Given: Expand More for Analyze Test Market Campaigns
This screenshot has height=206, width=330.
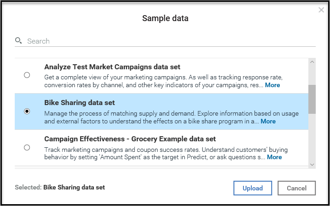Looking at the screenshot, I should (272, 85).
